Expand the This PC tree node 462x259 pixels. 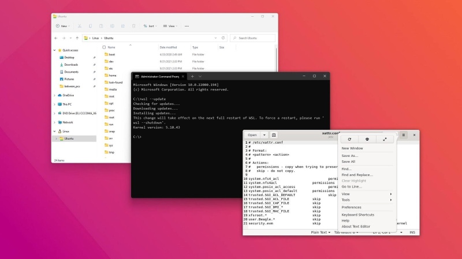point(55,104)
